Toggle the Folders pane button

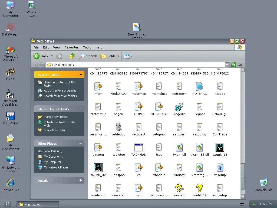[110, 56]
